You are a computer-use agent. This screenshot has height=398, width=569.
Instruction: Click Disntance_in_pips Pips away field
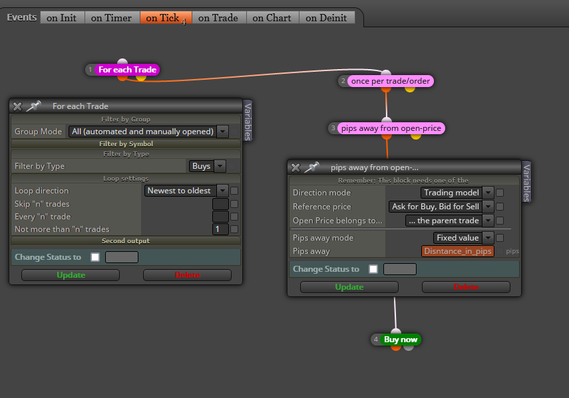[x=458, y=251]
